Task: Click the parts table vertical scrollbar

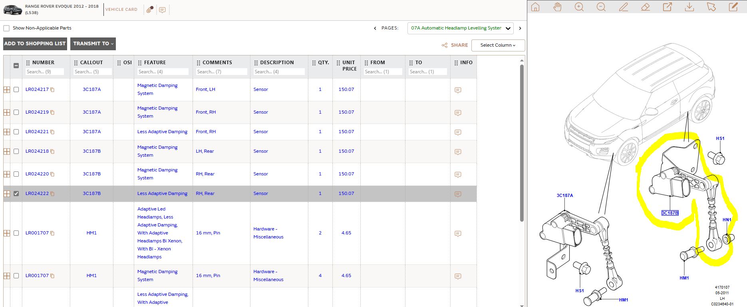Action: [522, 143]
